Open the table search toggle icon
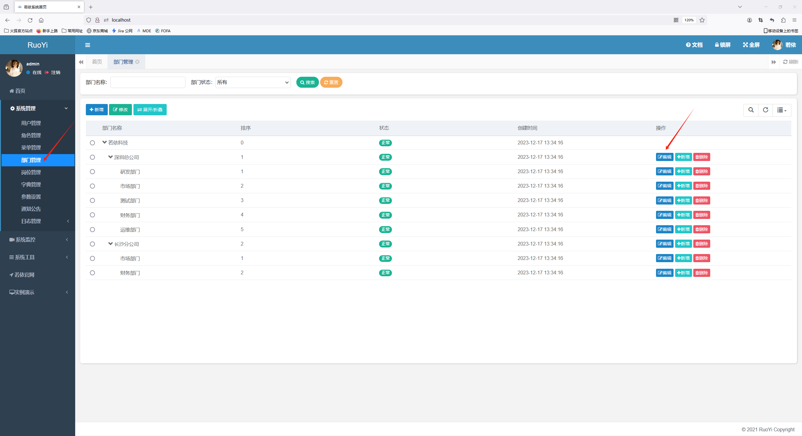Viewport: 802px width, 436px height. coord(751,110)
